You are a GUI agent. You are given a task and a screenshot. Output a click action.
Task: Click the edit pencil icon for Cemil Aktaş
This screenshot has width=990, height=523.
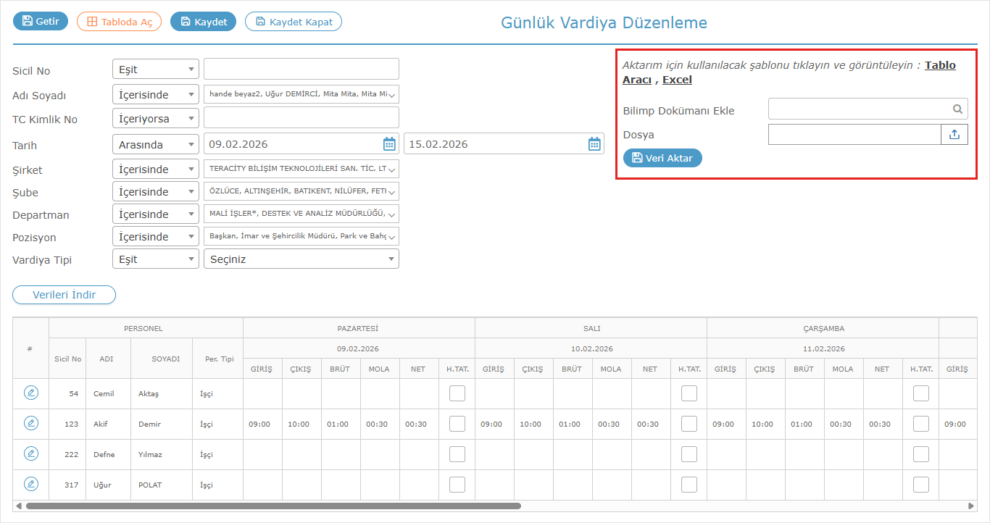point(31,393)
